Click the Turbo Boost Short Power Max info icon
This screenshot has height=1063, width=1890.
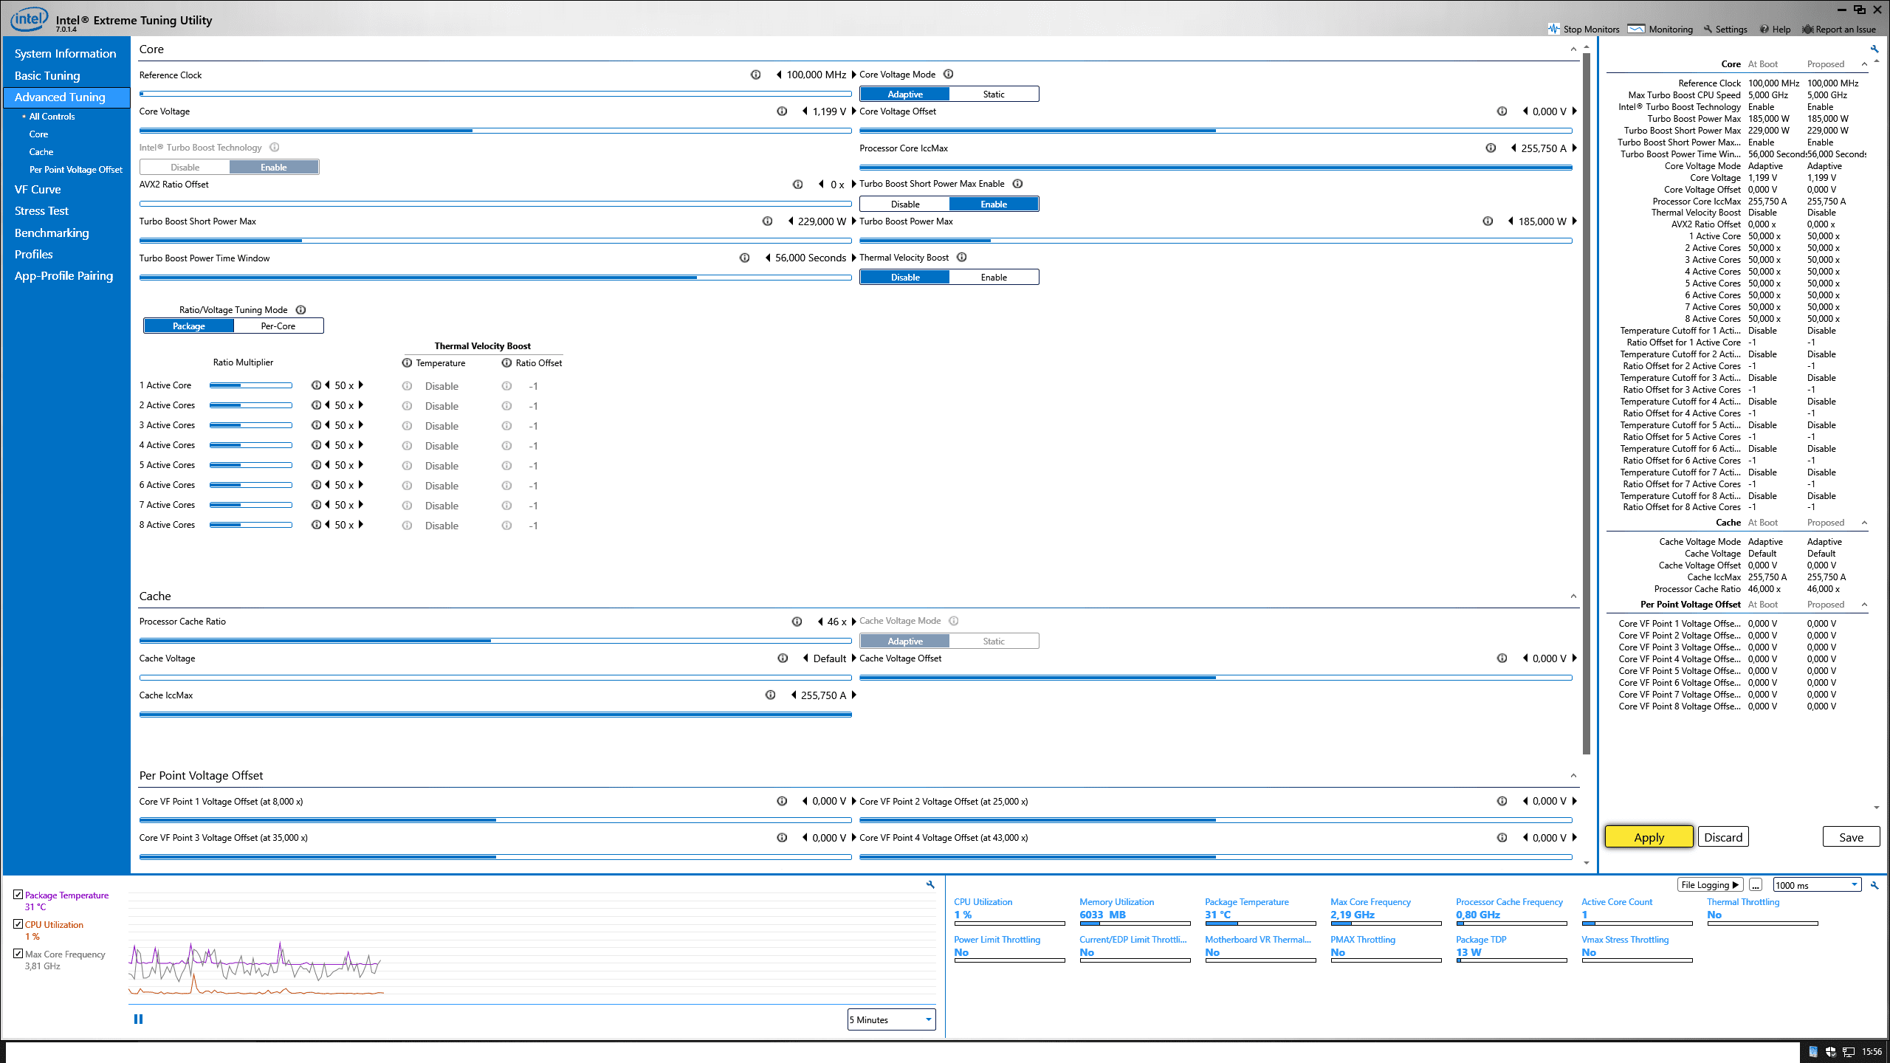[767, 221]
